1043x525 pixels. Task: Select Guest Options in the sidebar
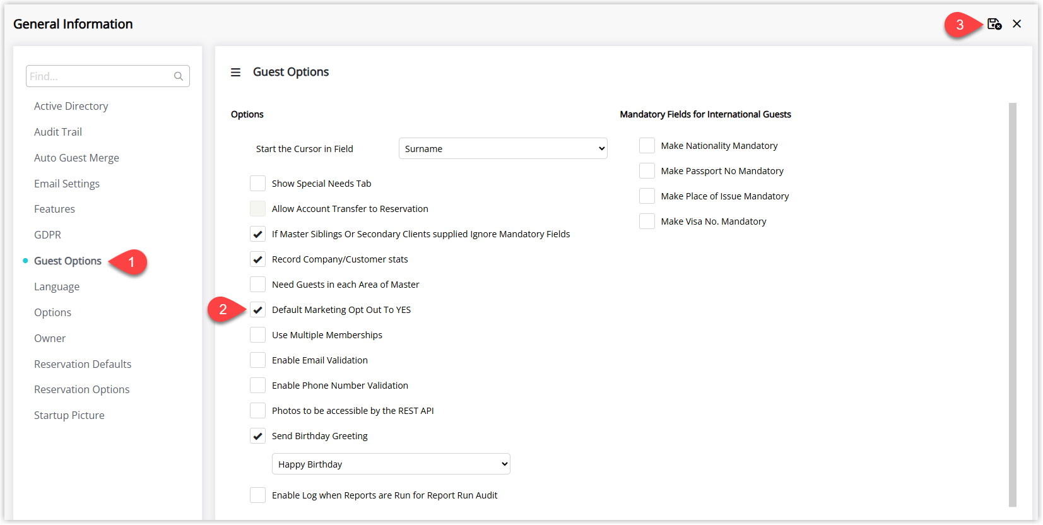pos(68,261)
